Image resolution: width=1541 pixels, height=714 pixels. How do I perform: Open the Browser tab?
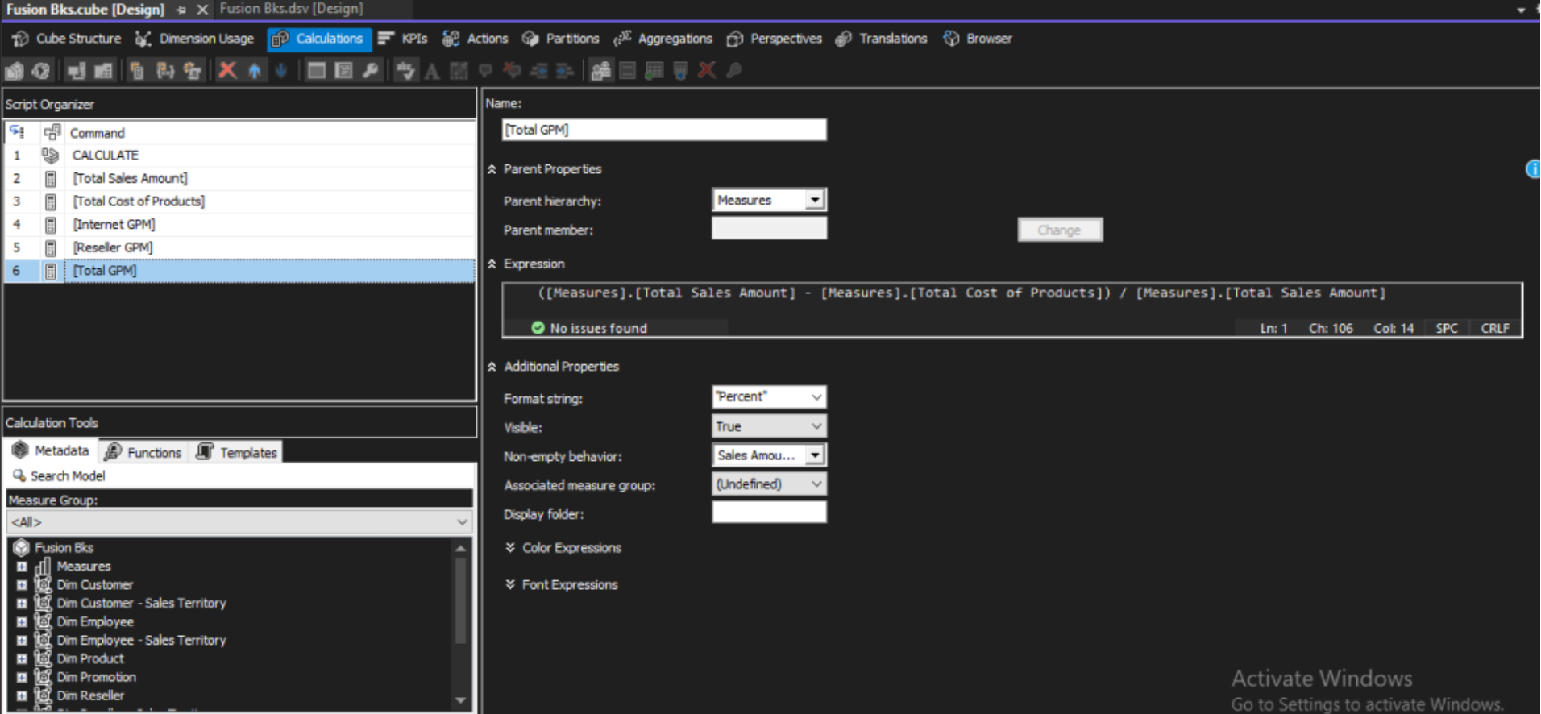click(x=978, y=39)
